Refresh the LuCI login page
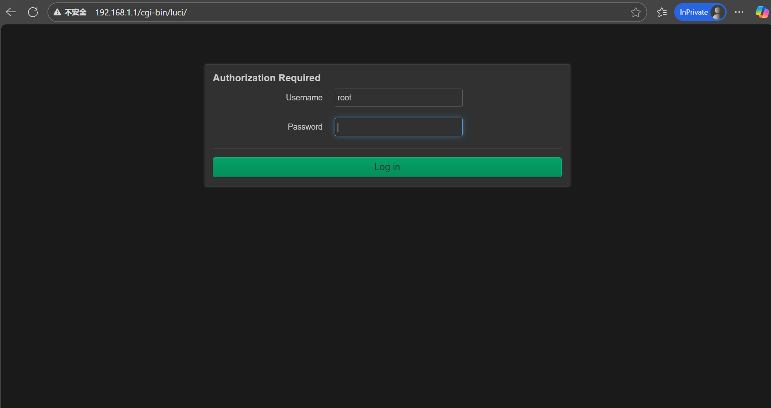This screenshot has height=408, width=771. click(x=33, y=12)
